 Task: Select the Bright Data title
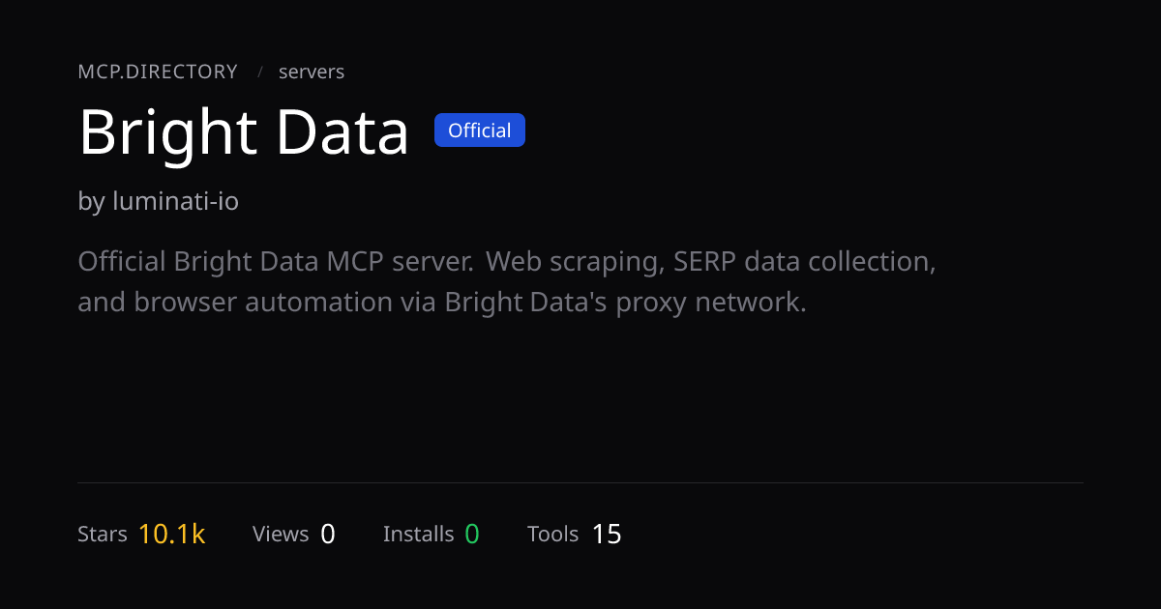tap(244, 132)
